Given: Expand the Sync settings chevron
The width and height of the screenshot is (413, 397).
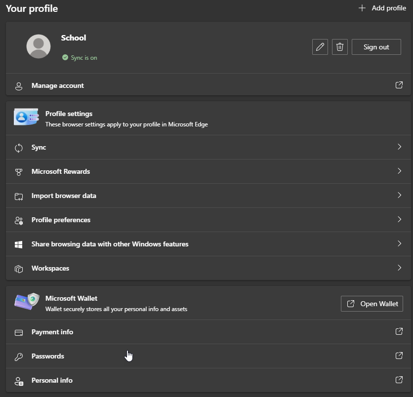Looking at the screenshot, I should click(x=399, y=147).
